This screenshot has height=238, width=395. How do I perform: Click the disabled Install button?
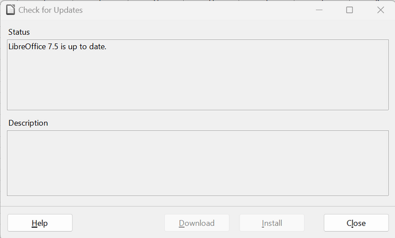point(272,223)
